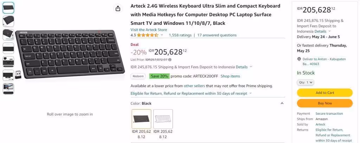
Task: Select the White keyboard color swatch
Action: coord(163,119)
